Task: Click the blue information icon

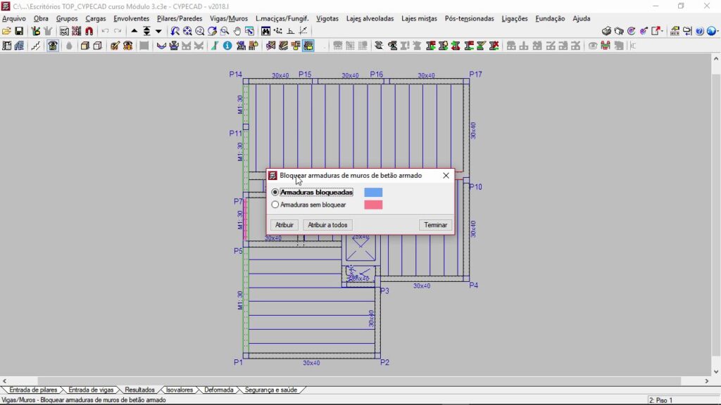Action: [227, 46]
